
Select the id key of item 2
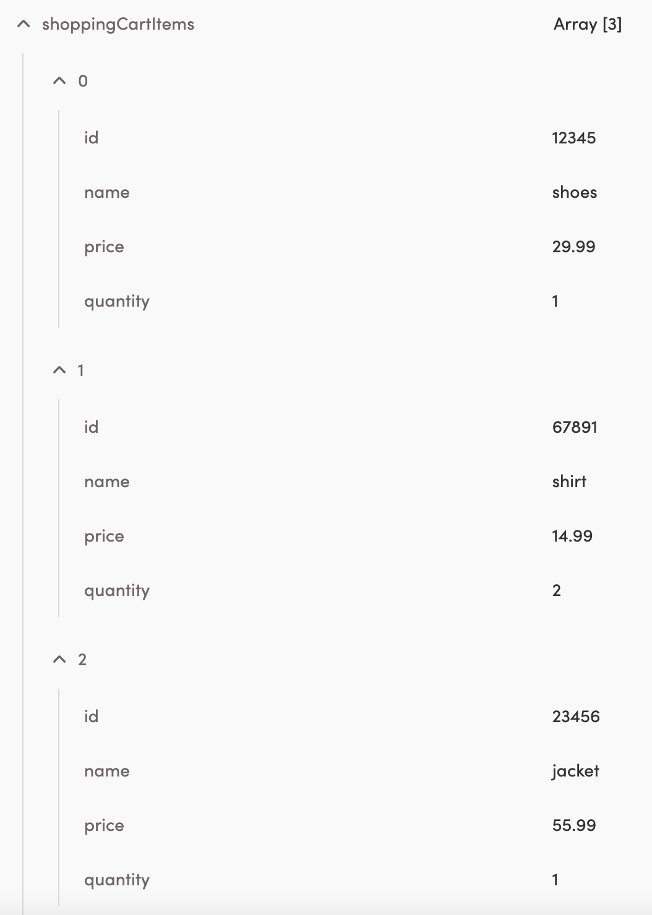pyautogui.click(x=92, y=716)
